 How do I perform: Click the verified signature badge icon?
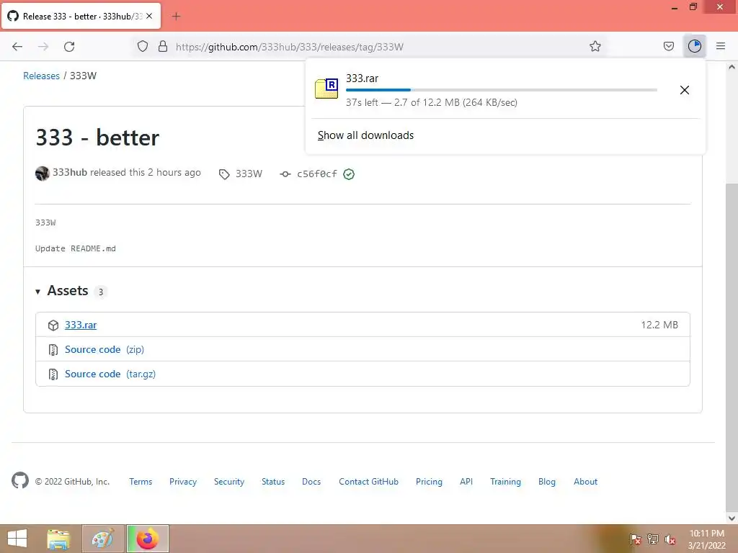[349, 174]
